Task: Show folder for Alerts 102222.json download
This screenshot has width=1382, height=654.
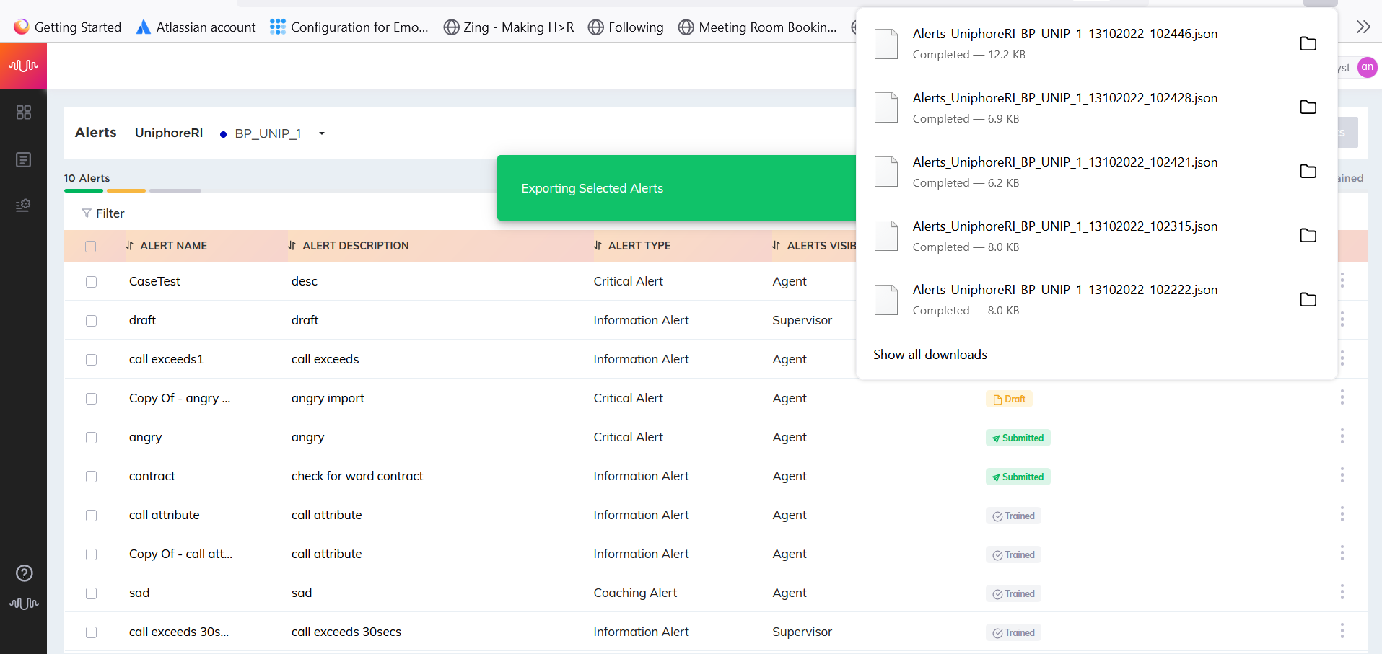Action: pos(1308,299)
